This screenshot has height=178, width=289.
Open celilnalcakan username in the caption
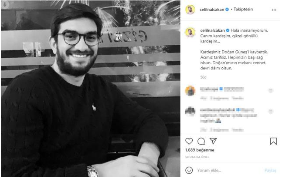point(212,30)
